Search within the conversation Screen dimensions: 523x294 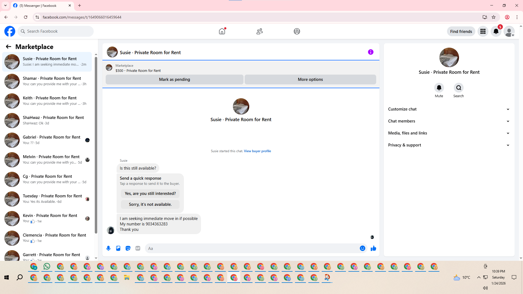tap(458, 88)
